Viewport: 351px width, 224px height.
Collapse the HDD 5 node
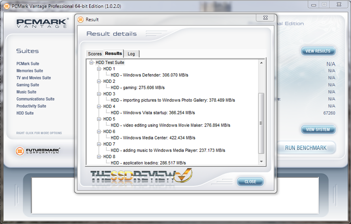[99, 119]
